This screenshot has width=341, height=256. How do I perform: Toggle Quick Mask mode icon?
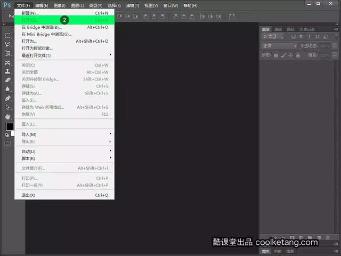click(7, 143)
